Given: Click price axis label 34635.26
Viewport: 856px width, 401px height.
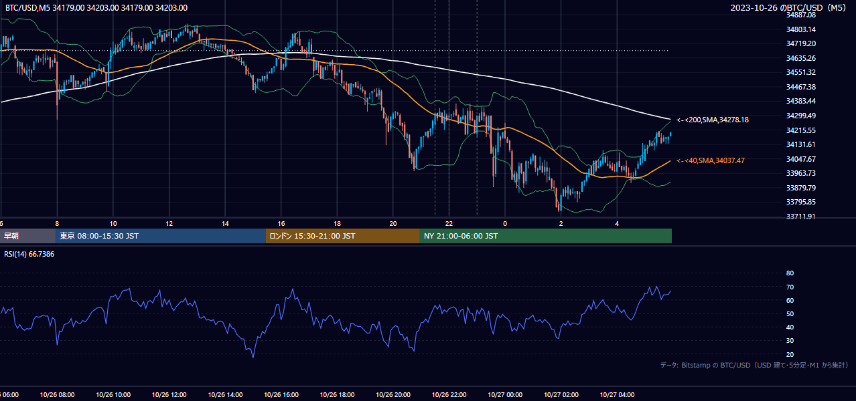Looking at the screenshot, I should (x=801, y=58).
